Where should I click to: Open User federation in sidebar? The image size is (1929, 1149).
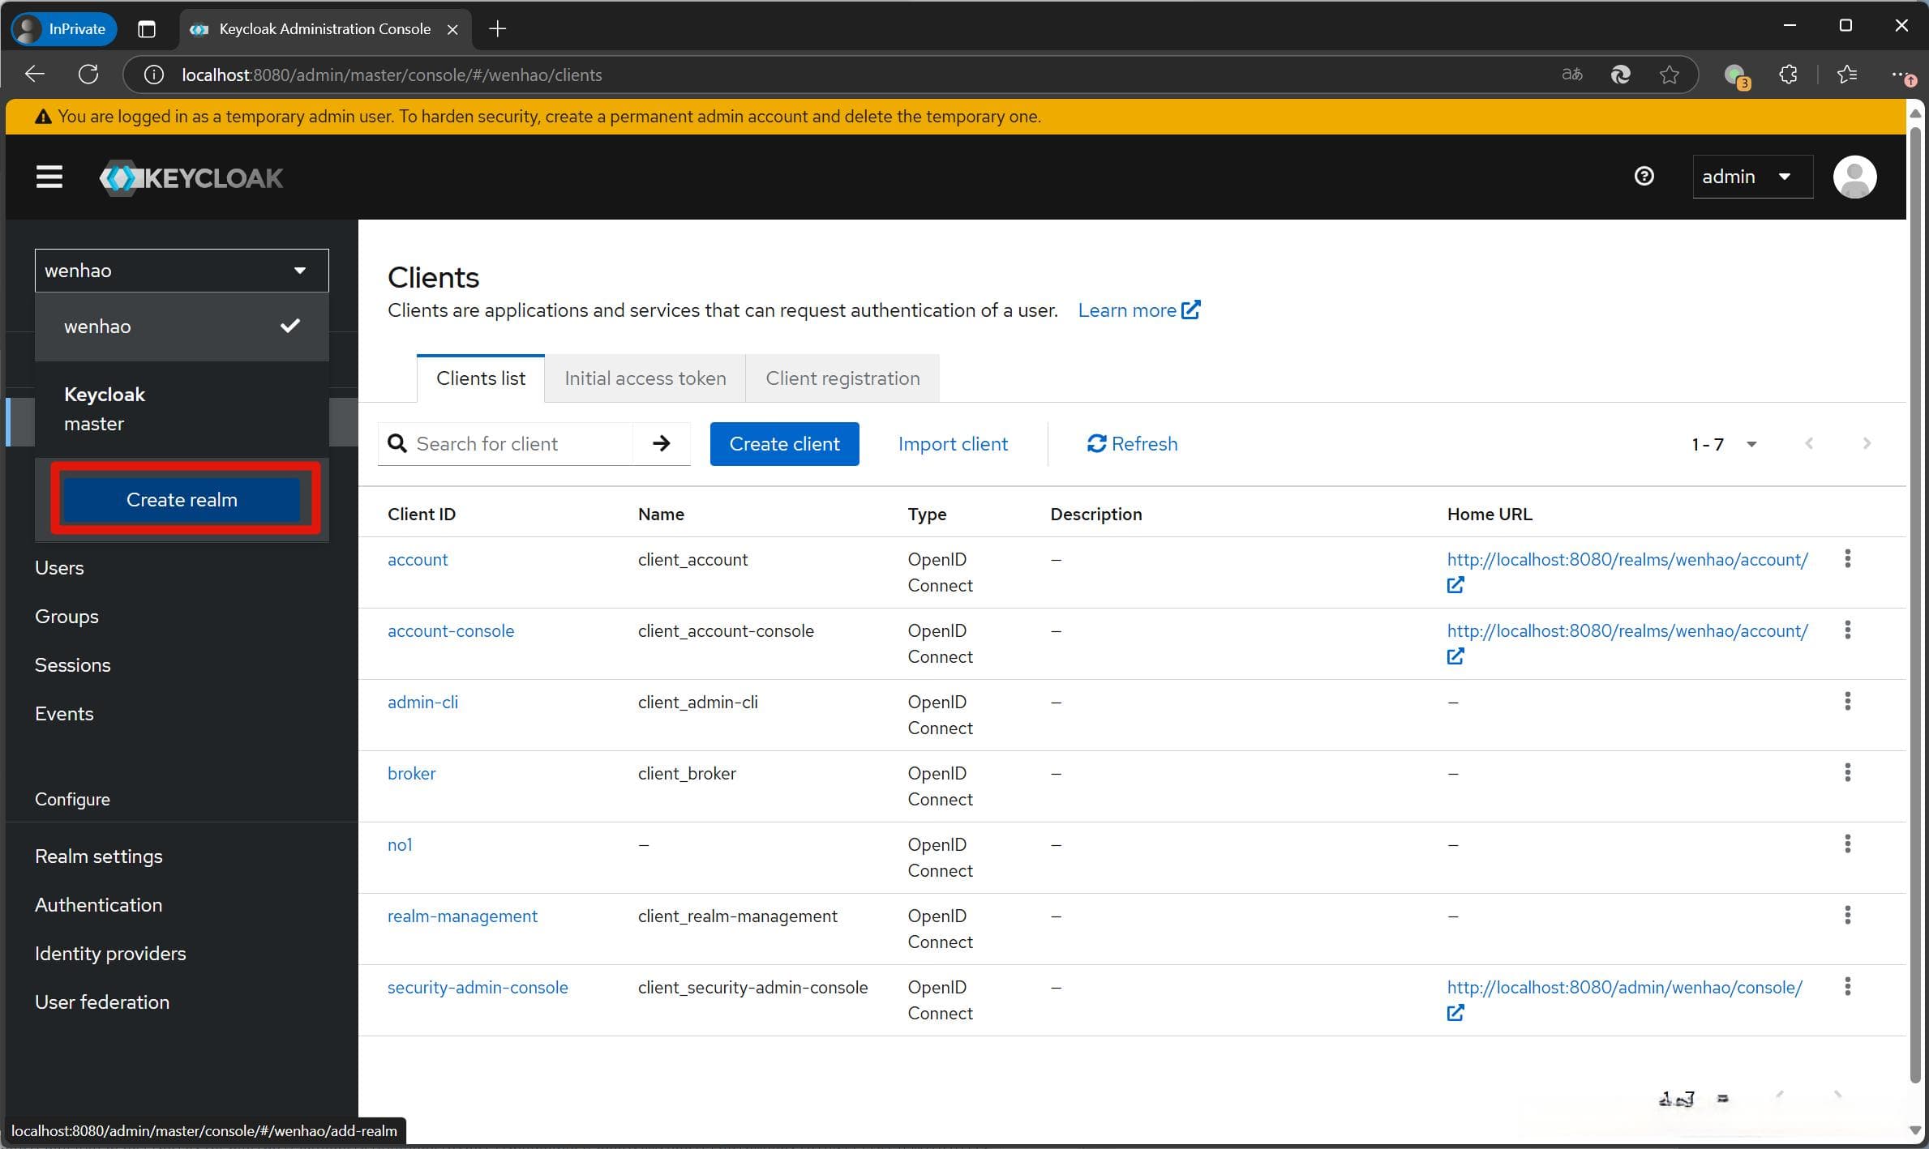(102, 1002)
